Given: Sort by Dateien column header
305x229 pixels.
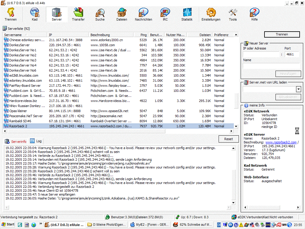Looking at the screenshot, I should (200, 35).
